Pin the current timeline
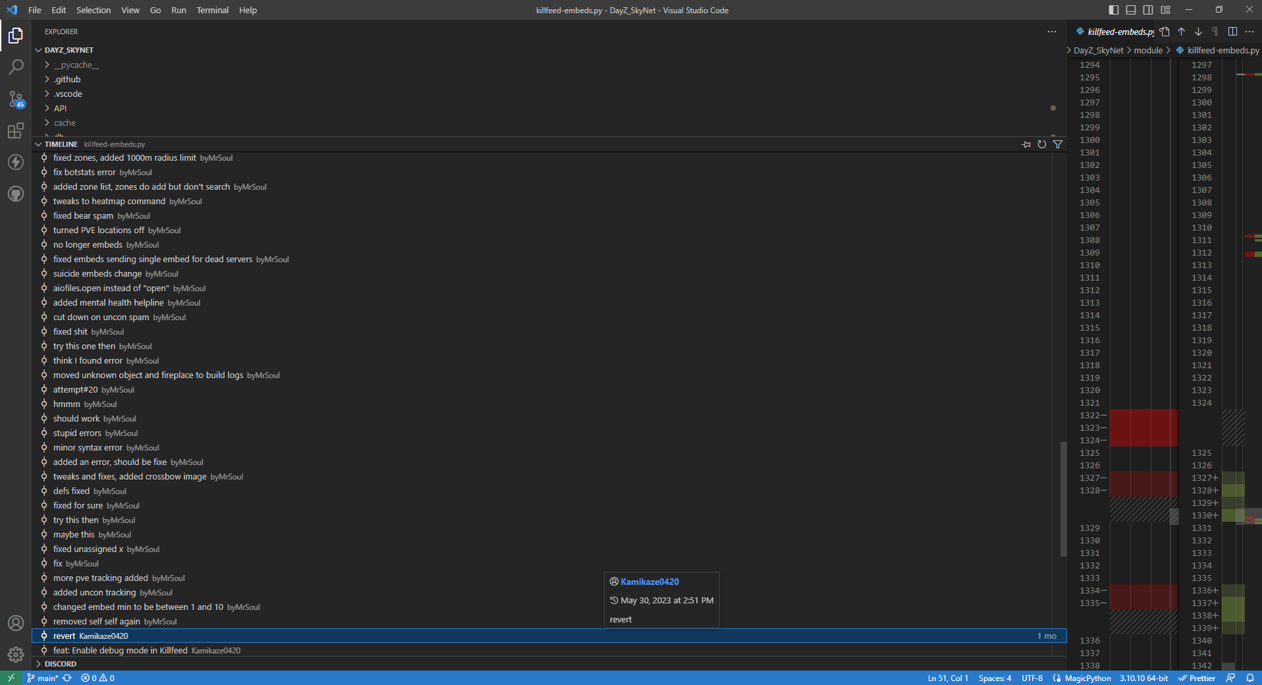The image size is (1262, 685). 1026,144
